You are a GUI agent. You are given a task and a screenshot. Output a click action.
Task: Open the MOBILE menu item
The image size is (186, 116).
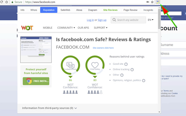point(48,28)
